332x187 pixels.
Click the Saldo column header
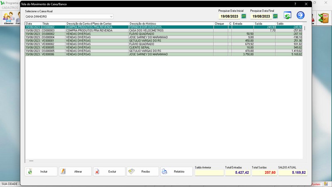(289, 24)
